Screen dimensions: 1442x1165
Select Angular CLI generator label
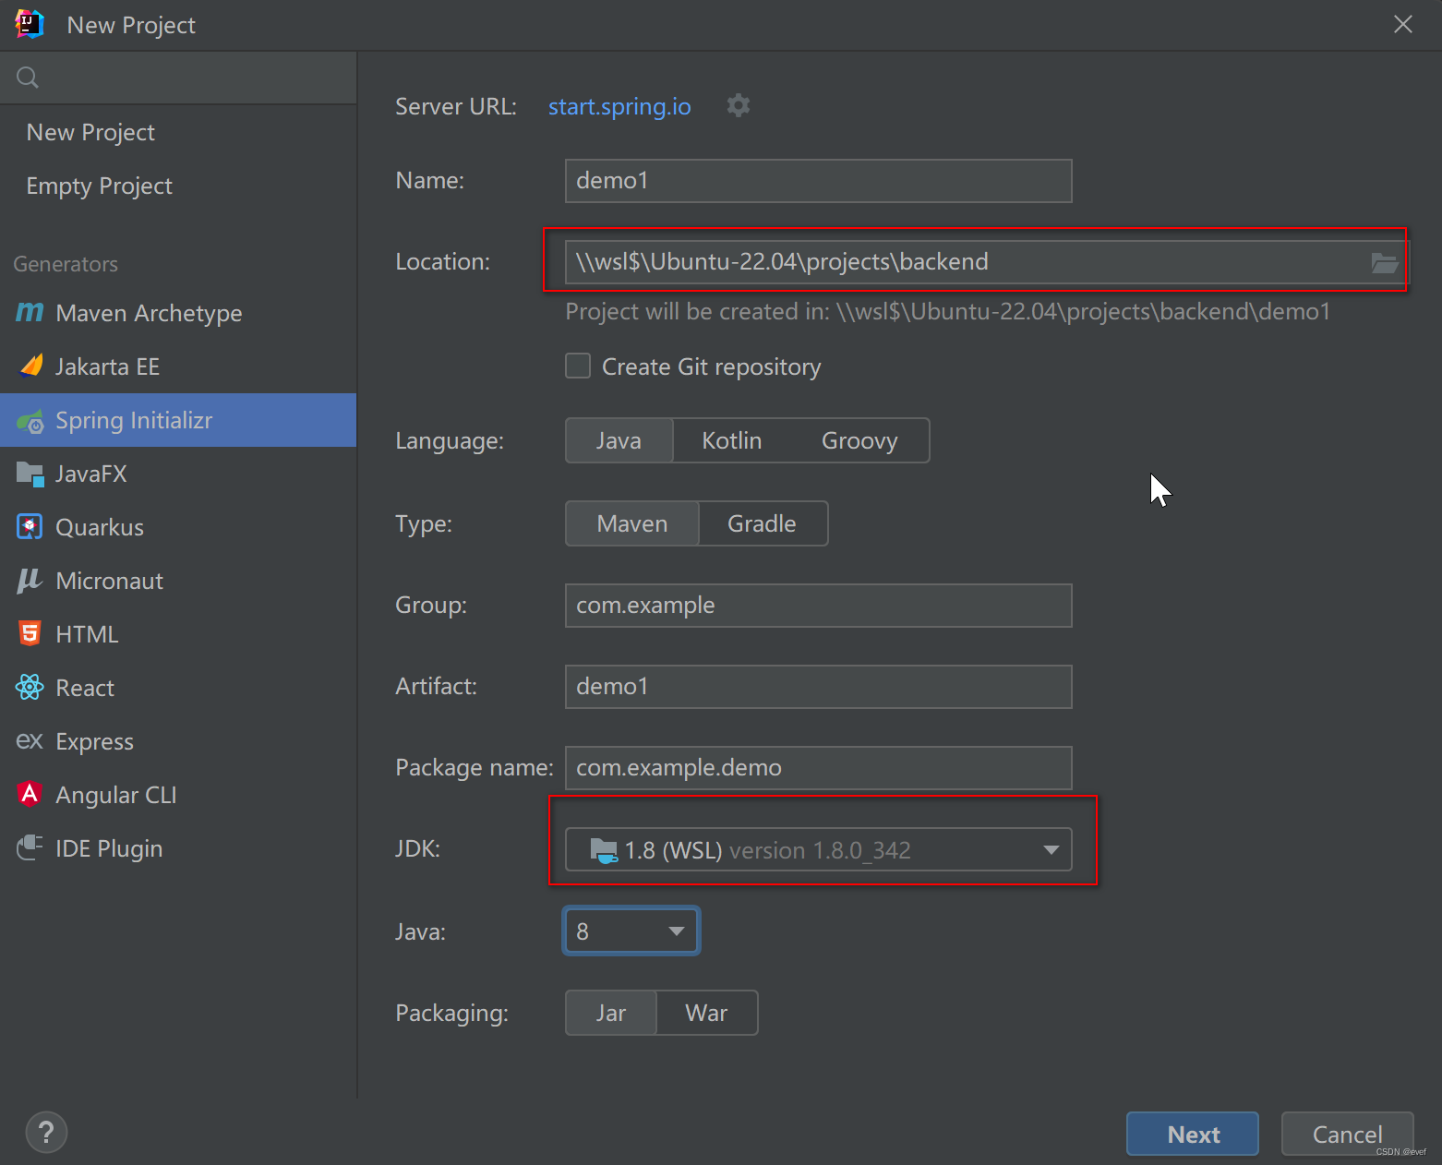click(115, 795)
